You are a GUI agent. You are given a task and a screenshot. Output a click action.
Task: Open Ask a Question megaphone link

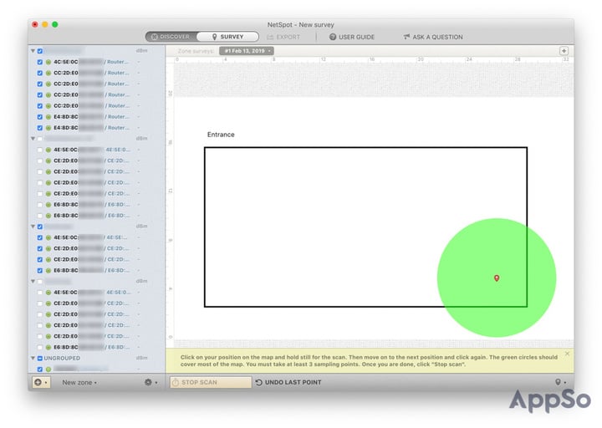coord(433,38)
